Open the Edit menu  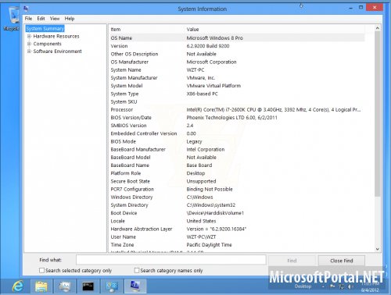[41, 19]
